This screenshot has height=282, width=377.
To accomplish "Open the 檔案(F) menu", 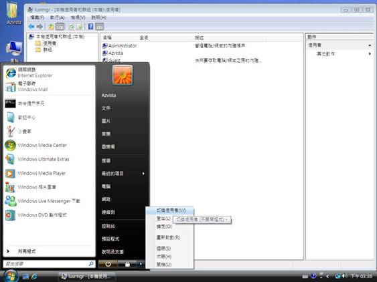I will coord(37,17).
